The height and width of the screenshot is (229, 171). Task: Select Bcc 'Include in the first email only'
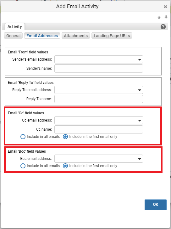tap(65, 166)
